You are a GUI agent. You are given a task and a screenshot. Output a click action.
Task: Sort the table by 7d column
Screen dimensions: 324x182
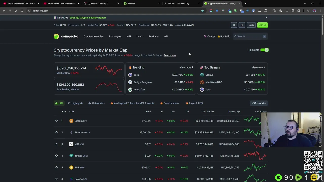point(187,111)
